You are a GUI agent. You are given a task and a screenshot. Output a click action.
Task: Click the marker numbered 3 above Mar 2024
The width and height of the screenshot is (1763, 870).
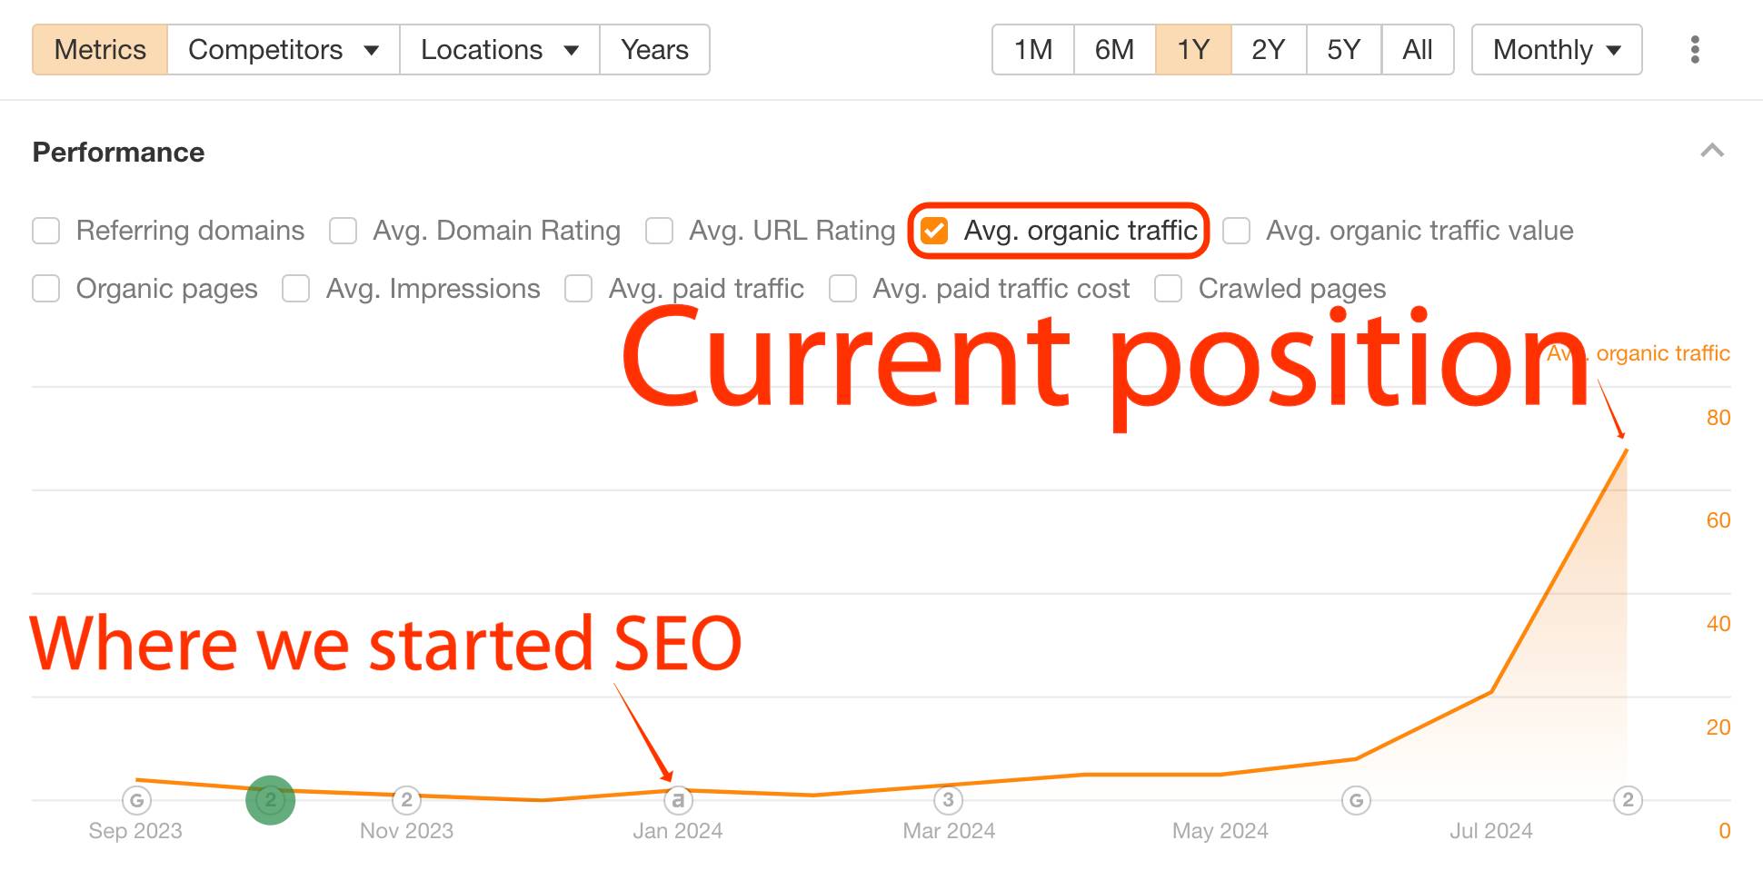[948, 800]
